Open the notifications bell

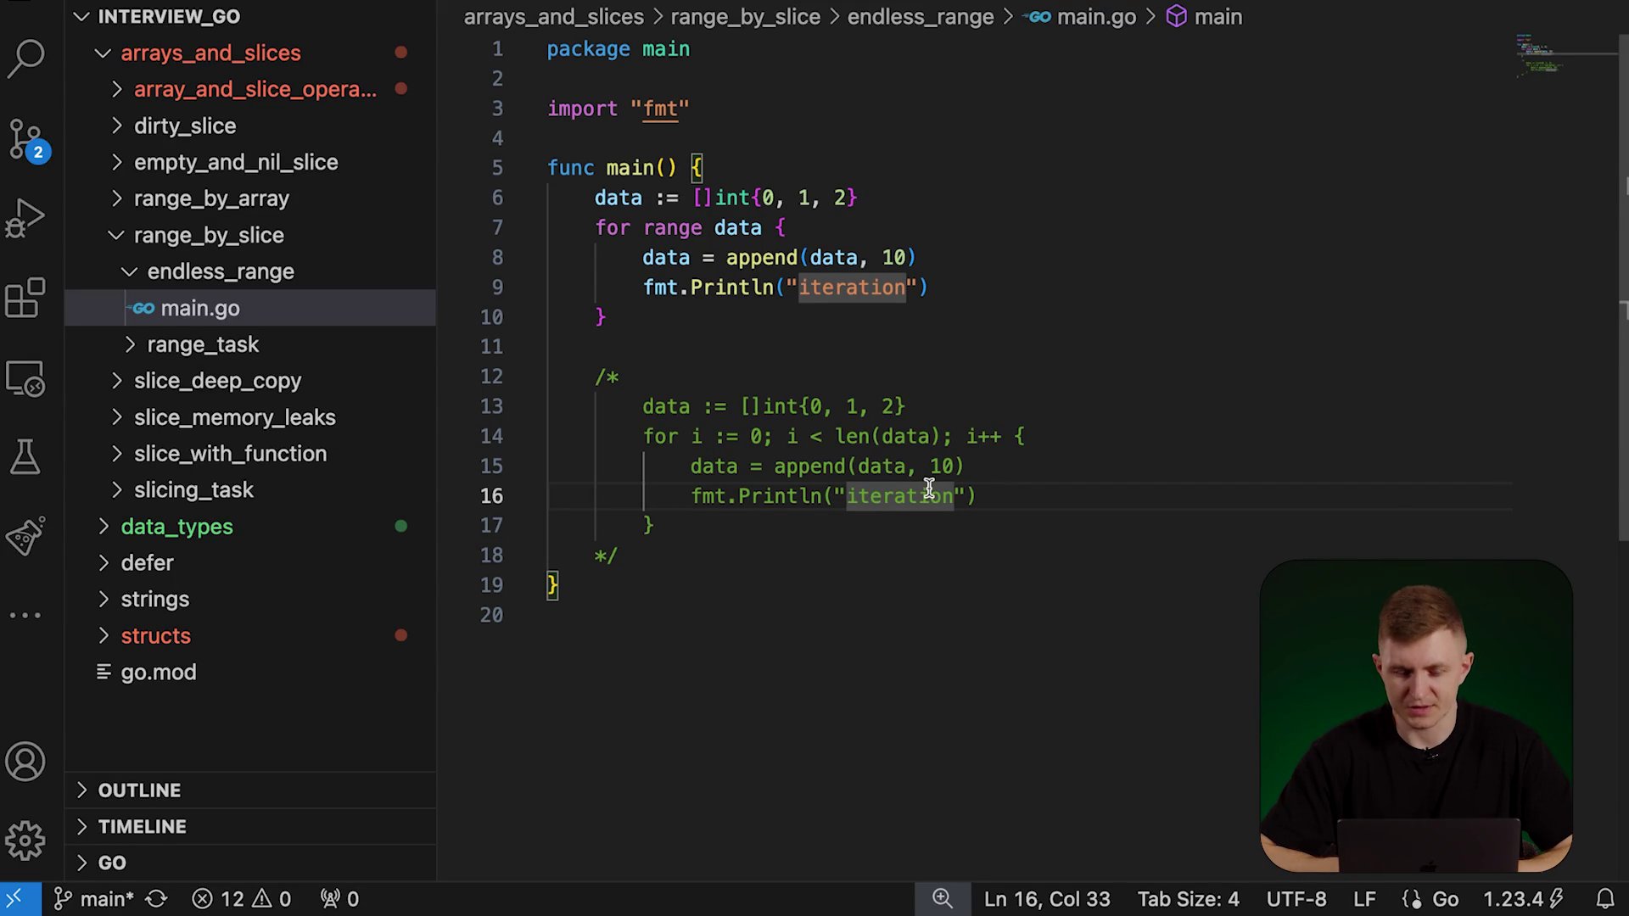click(1605, 899)
